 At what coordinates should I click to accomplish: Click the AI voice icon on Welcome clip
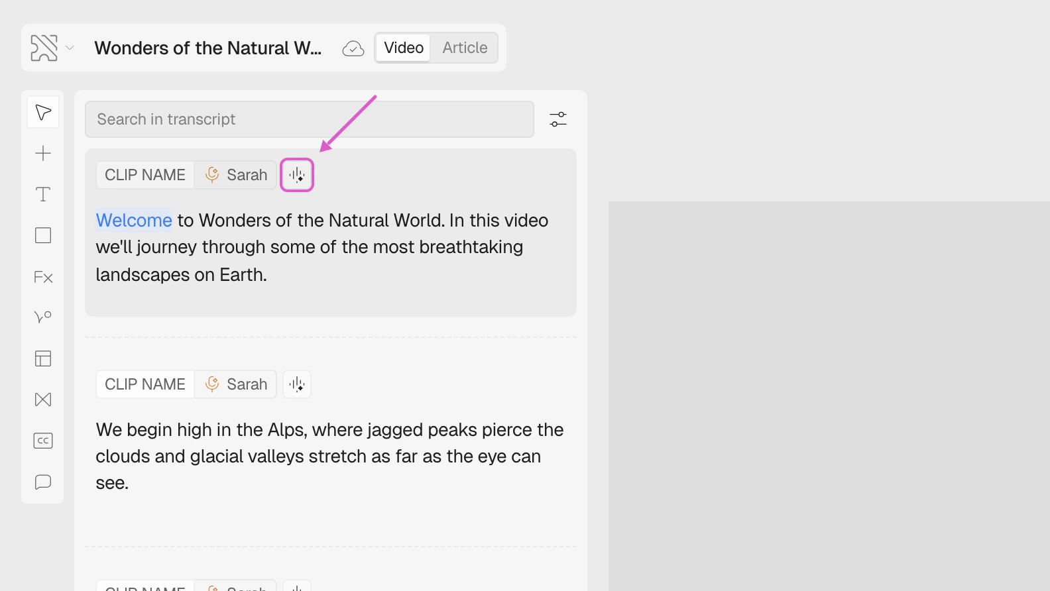tap(297, 175)
